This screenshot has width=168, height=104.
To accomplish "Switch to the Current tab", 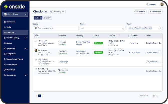I will (38, 18).
